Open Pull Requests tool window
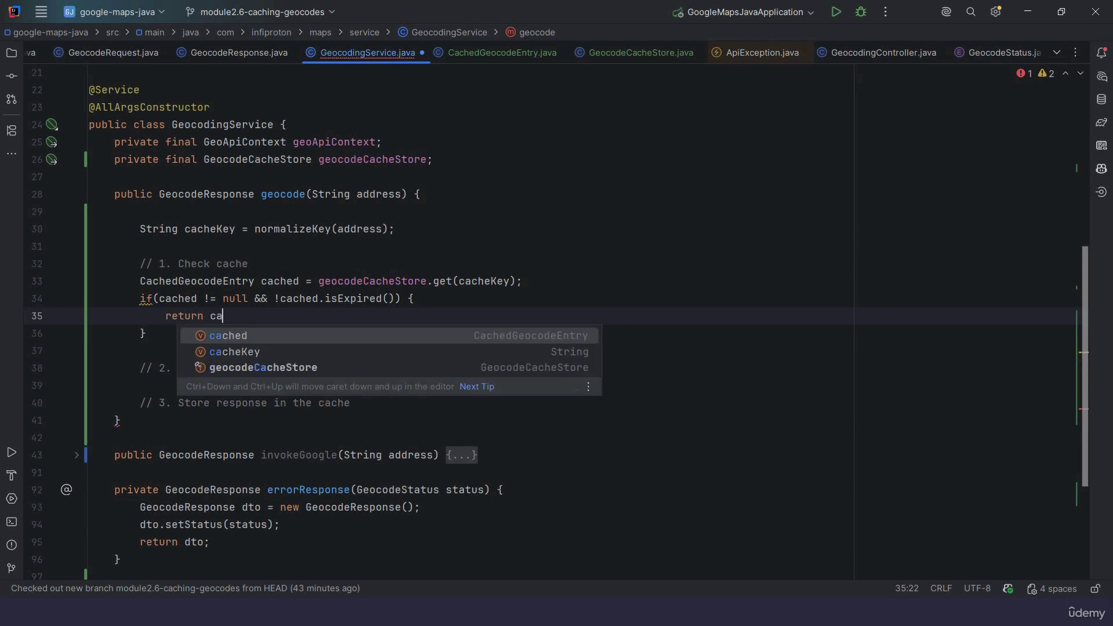Screen dimensions: 1113x626 12,99
